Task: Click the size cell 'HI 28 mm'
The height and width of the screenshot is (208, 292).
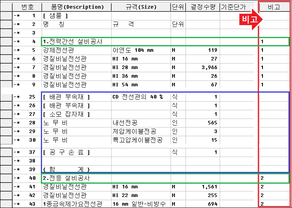Action: [x=141, y=68]
